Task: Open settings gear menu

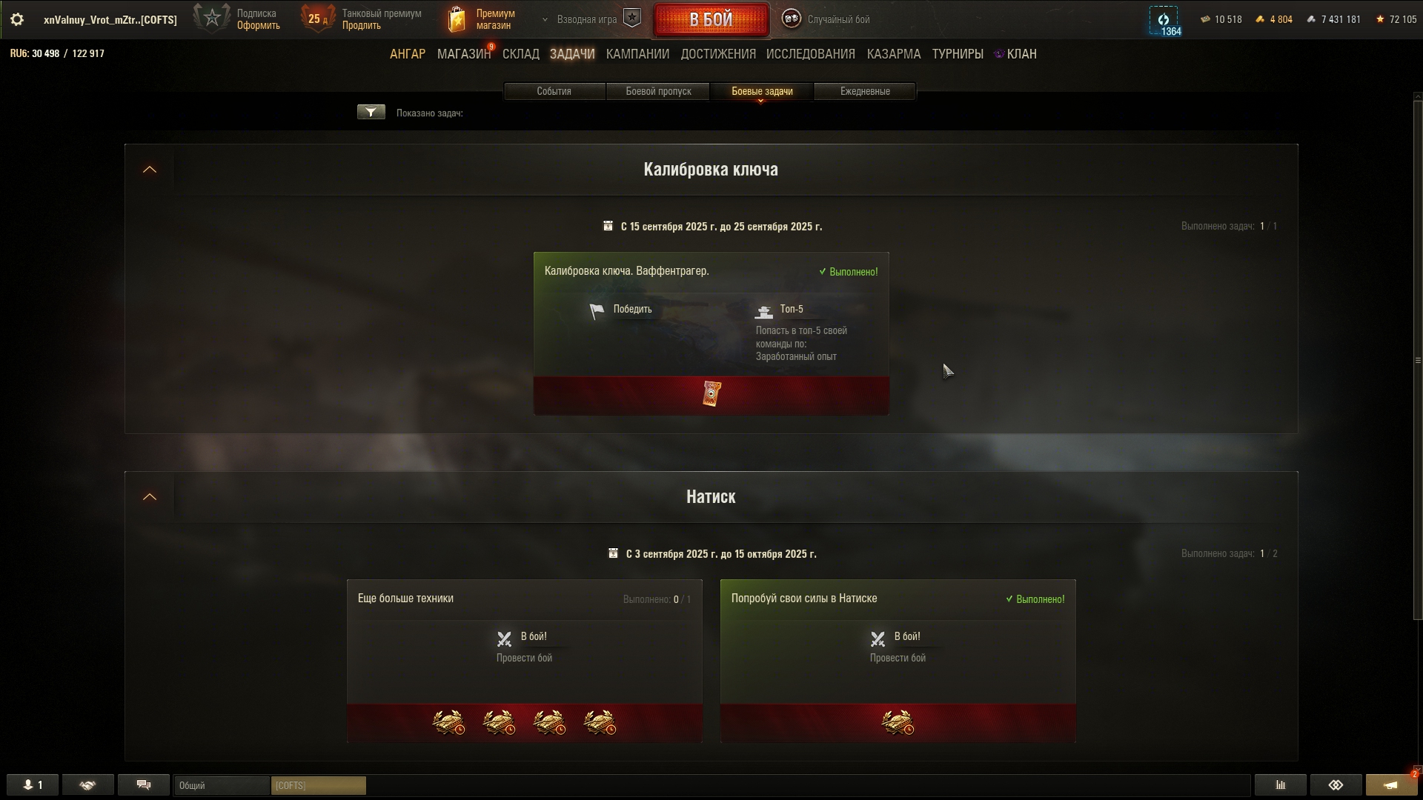Action: (17, 20)
